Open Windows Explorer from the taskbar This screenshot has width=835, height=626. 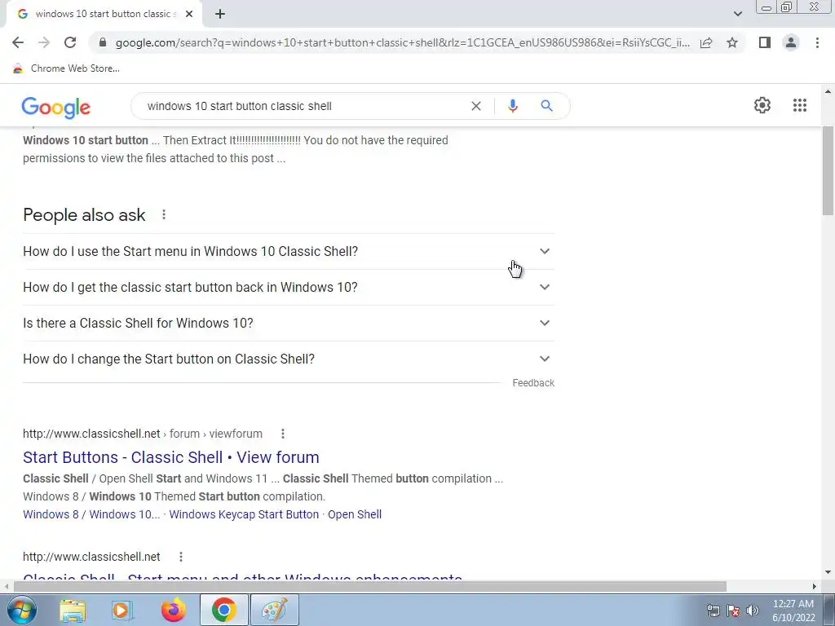[x=73, y=610]
